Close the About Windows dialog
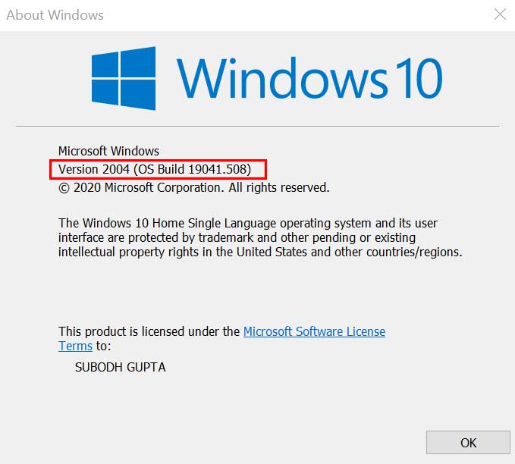Screen dimensions: 515x464 click(500, 14)
